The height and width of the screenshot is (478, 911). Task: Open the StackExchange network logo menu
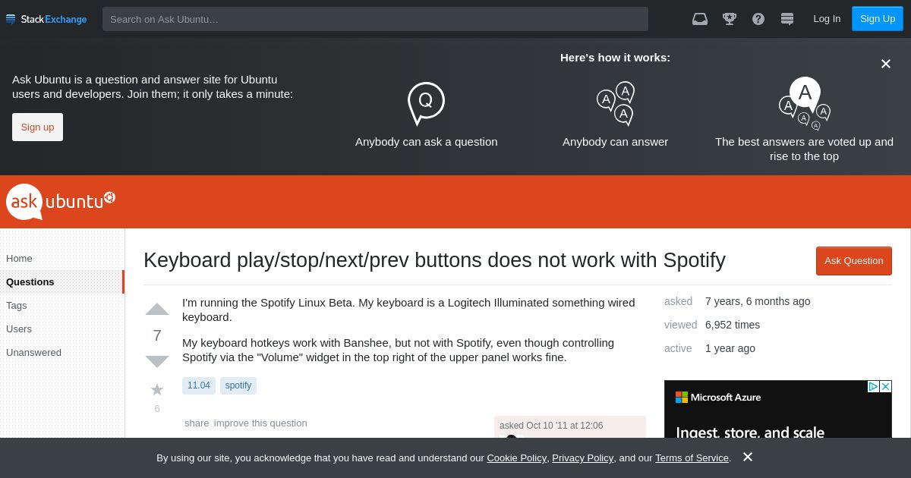pyautogui.click(x=46, y=19)
